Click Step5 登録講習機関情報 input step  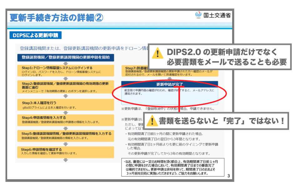[66, 135]
